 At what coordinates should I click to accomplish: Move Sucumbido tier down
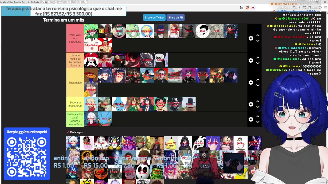258,85
